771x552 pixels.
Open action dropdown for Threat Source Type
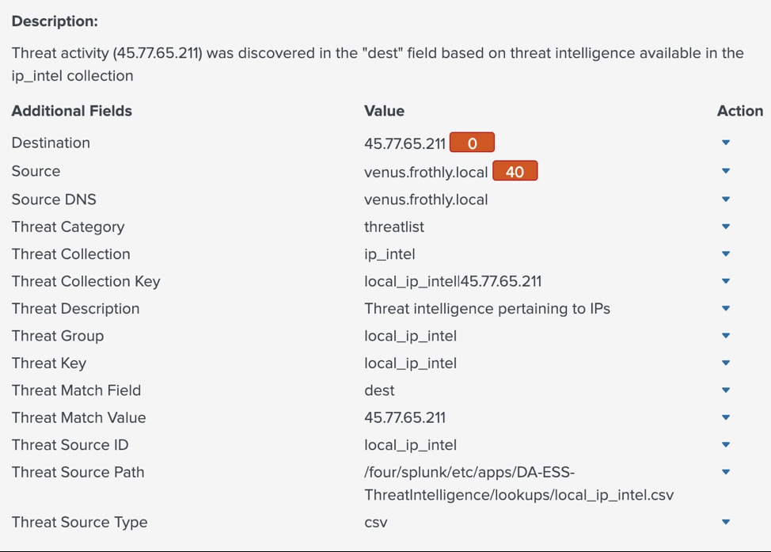click(x=726, y=522)
